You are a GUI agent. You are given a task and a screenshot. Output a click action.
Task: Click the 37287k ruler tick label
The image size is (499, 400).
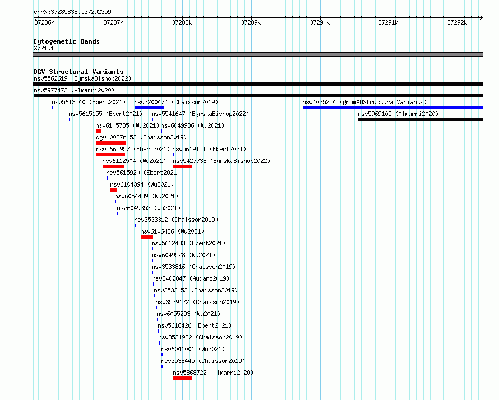click(113, 22)
